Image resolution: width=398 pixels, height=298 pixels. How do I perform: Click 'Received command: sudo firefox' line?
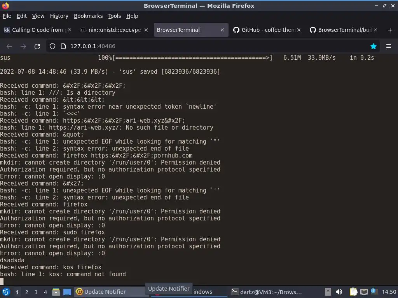tap(52, 232)
